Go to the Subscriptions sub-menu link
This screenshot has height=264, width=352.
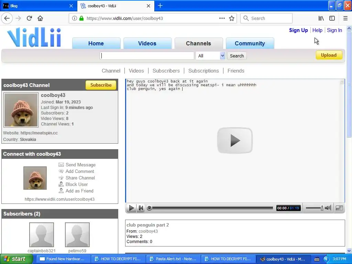(x=203, y=71)
